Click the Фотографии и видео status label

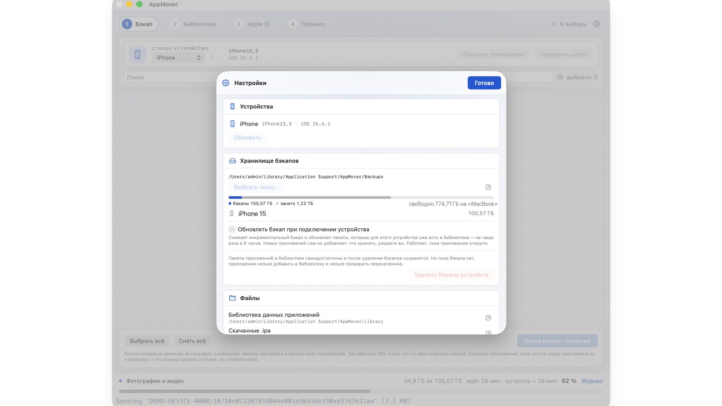coord(155,381)
